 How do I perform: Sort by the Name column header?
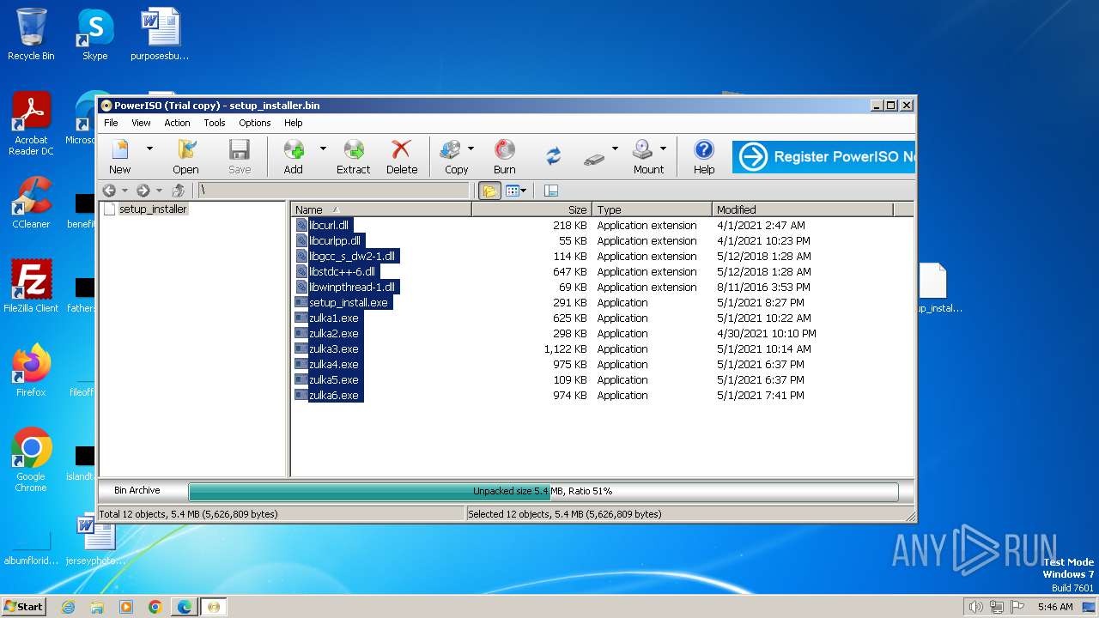[x=381, y=209]
